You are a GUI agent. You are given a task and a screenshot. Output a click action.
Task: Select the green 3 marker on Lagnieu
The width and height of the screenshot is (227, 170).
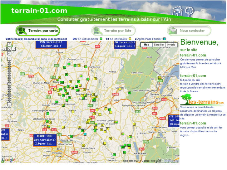pyautogui.click(x=95, y=130)
